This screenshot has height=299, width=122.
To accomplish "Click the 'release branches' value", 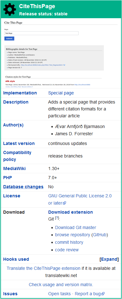I will (65, 156).
